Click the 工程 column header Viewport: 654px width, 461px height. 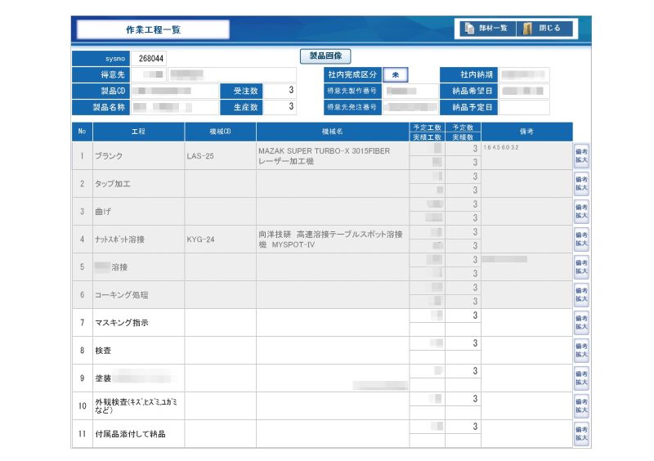pyautogui.click(x=138, y=131)
